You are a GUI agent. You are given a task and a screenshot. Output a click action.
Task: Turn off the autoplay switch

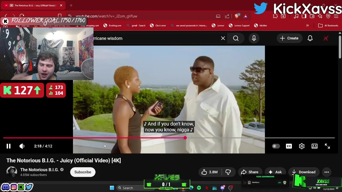click(276, 146)
